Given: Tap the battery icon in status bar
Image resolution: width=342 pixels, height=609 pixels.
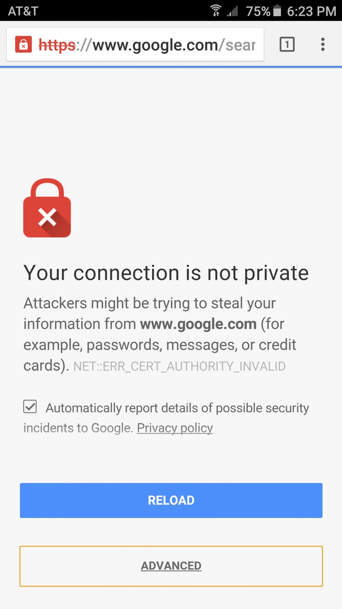Looking at the screenshot, I should [277, 11].
